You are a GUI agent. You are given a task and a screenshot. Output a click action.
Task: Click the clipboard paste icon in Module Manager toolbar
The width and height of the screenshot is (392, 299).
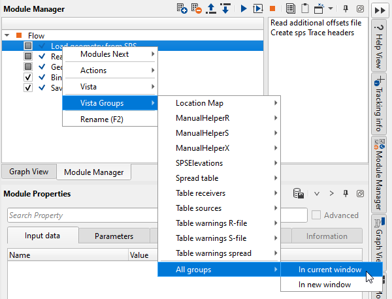304,8
